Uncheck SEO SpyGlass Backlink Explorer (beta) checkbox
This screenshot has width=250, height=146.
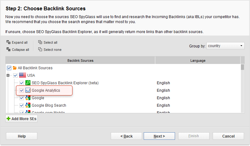click(x=22, y=83)
